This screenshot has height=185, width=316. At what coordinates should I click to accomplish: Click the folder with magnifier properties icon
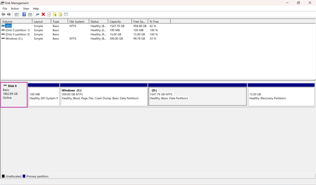[x=60, y=14]
